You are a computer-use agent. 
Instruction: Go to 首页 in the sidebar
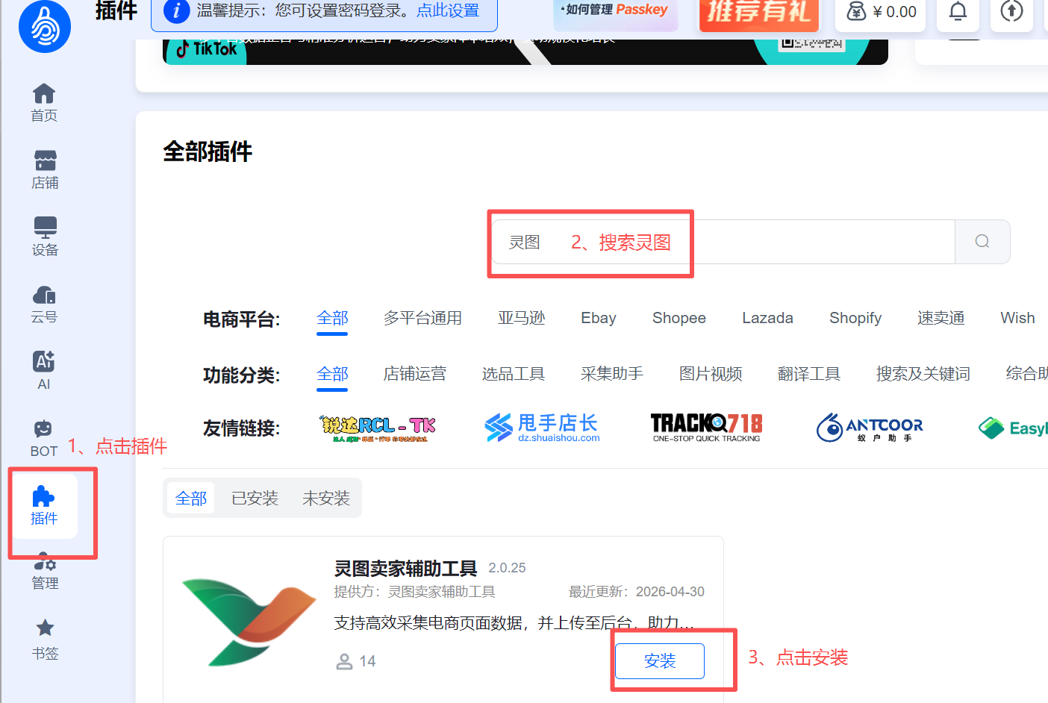tap(44, 102)
